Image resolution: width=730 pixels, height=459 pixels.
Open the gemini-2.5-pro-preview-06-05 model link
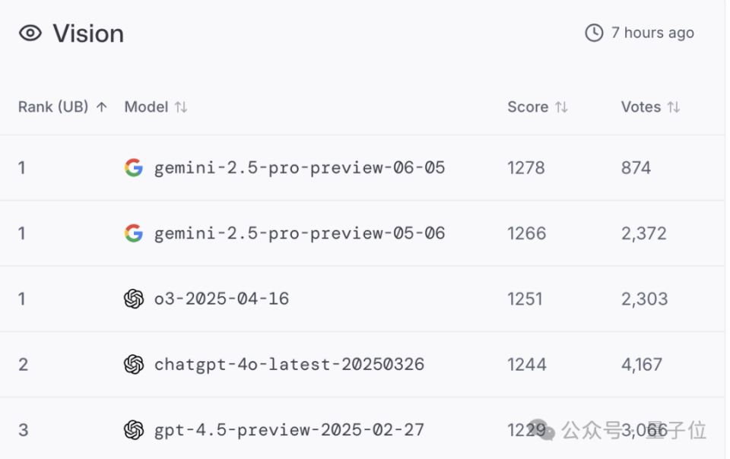point(300,168)
